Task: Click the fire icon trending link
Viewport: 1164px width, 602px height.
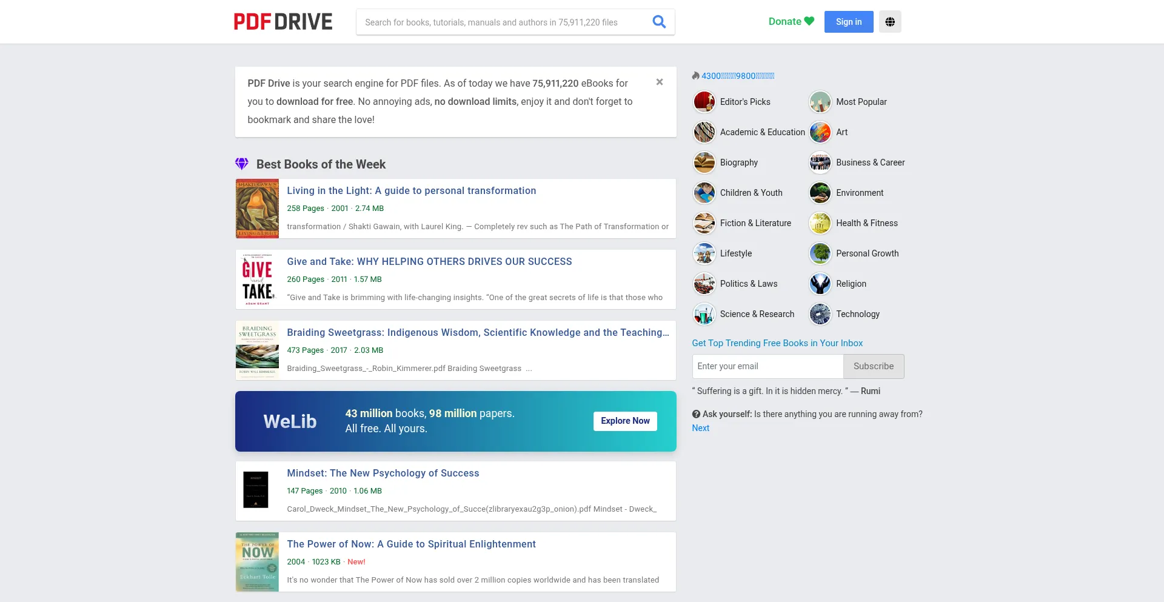Action: 733,76
